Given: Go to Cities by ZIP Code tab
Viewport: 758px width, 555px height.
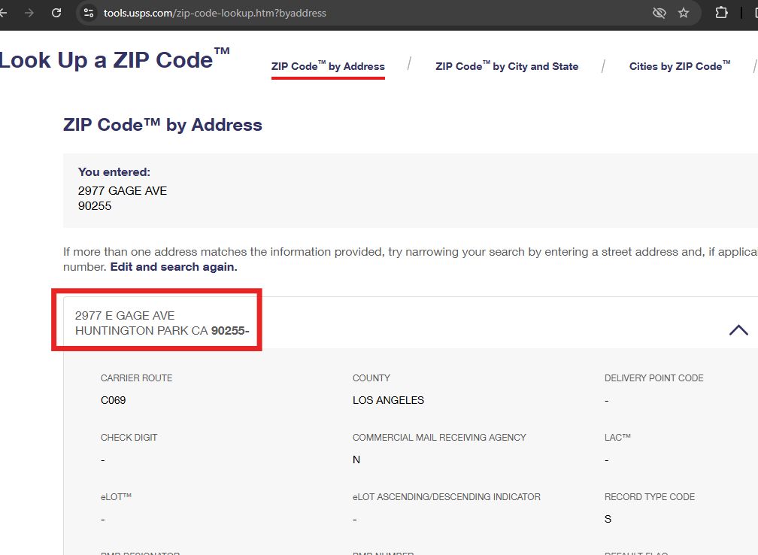Looking at the screenshot, I should 680,66.
